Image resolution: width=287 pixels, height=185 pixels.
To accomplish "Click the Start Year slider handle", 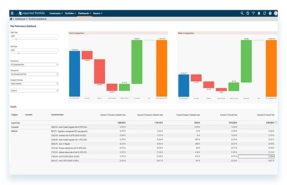I will (16, 39).
